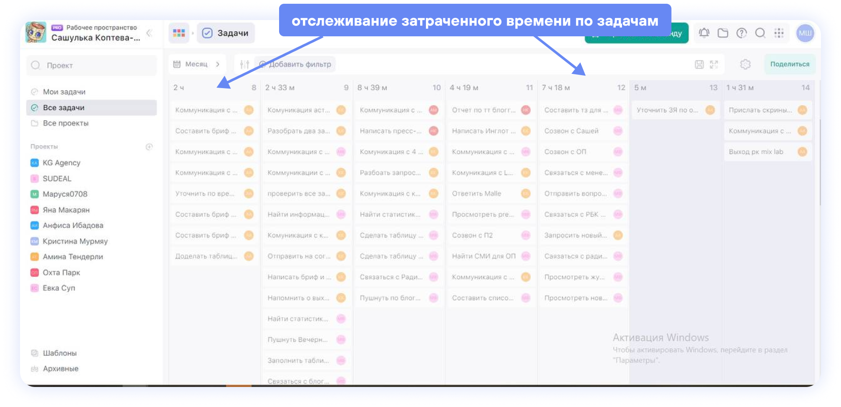Open view settings with the gear icon
Image resolution: width=841 pixels, height=407 pixels.
point(745,64)
